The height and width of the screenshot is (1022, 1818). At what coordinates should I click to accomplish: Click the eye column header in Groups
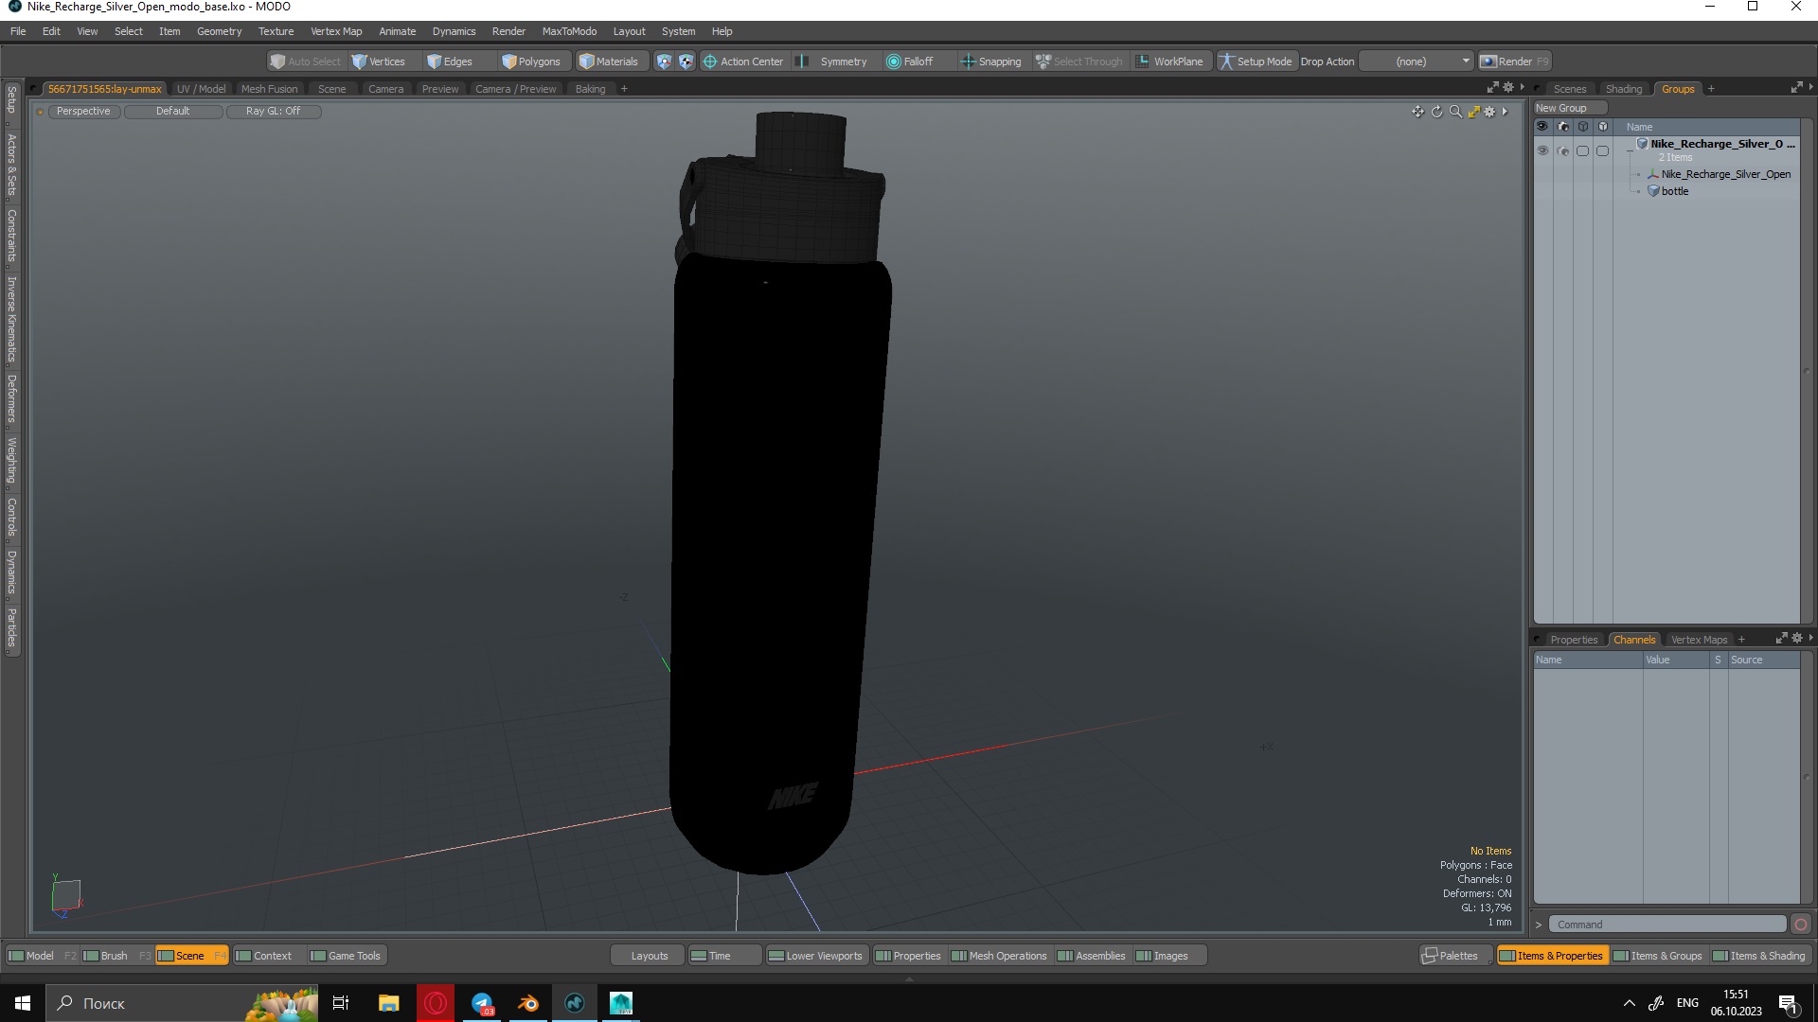click(x=1542, y=127)
